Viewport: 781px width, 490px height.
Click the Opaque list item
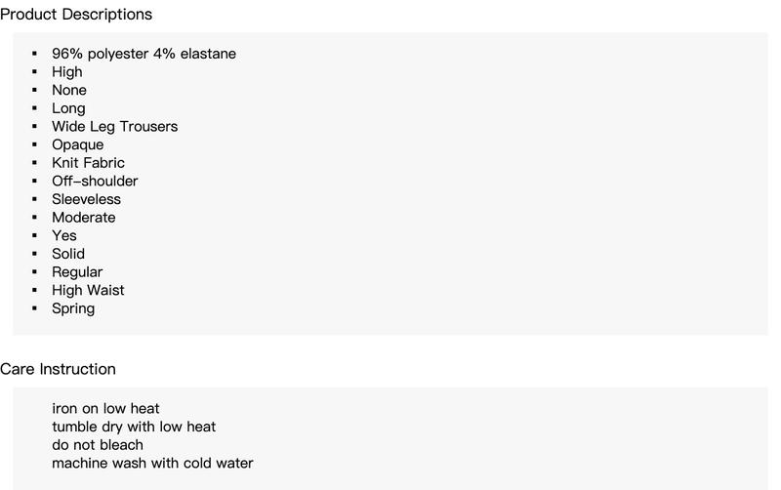pyautogui.click(x=78, y=144)
